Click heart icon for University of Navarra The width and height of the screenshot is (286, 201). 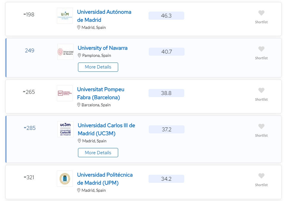[261, 49]
